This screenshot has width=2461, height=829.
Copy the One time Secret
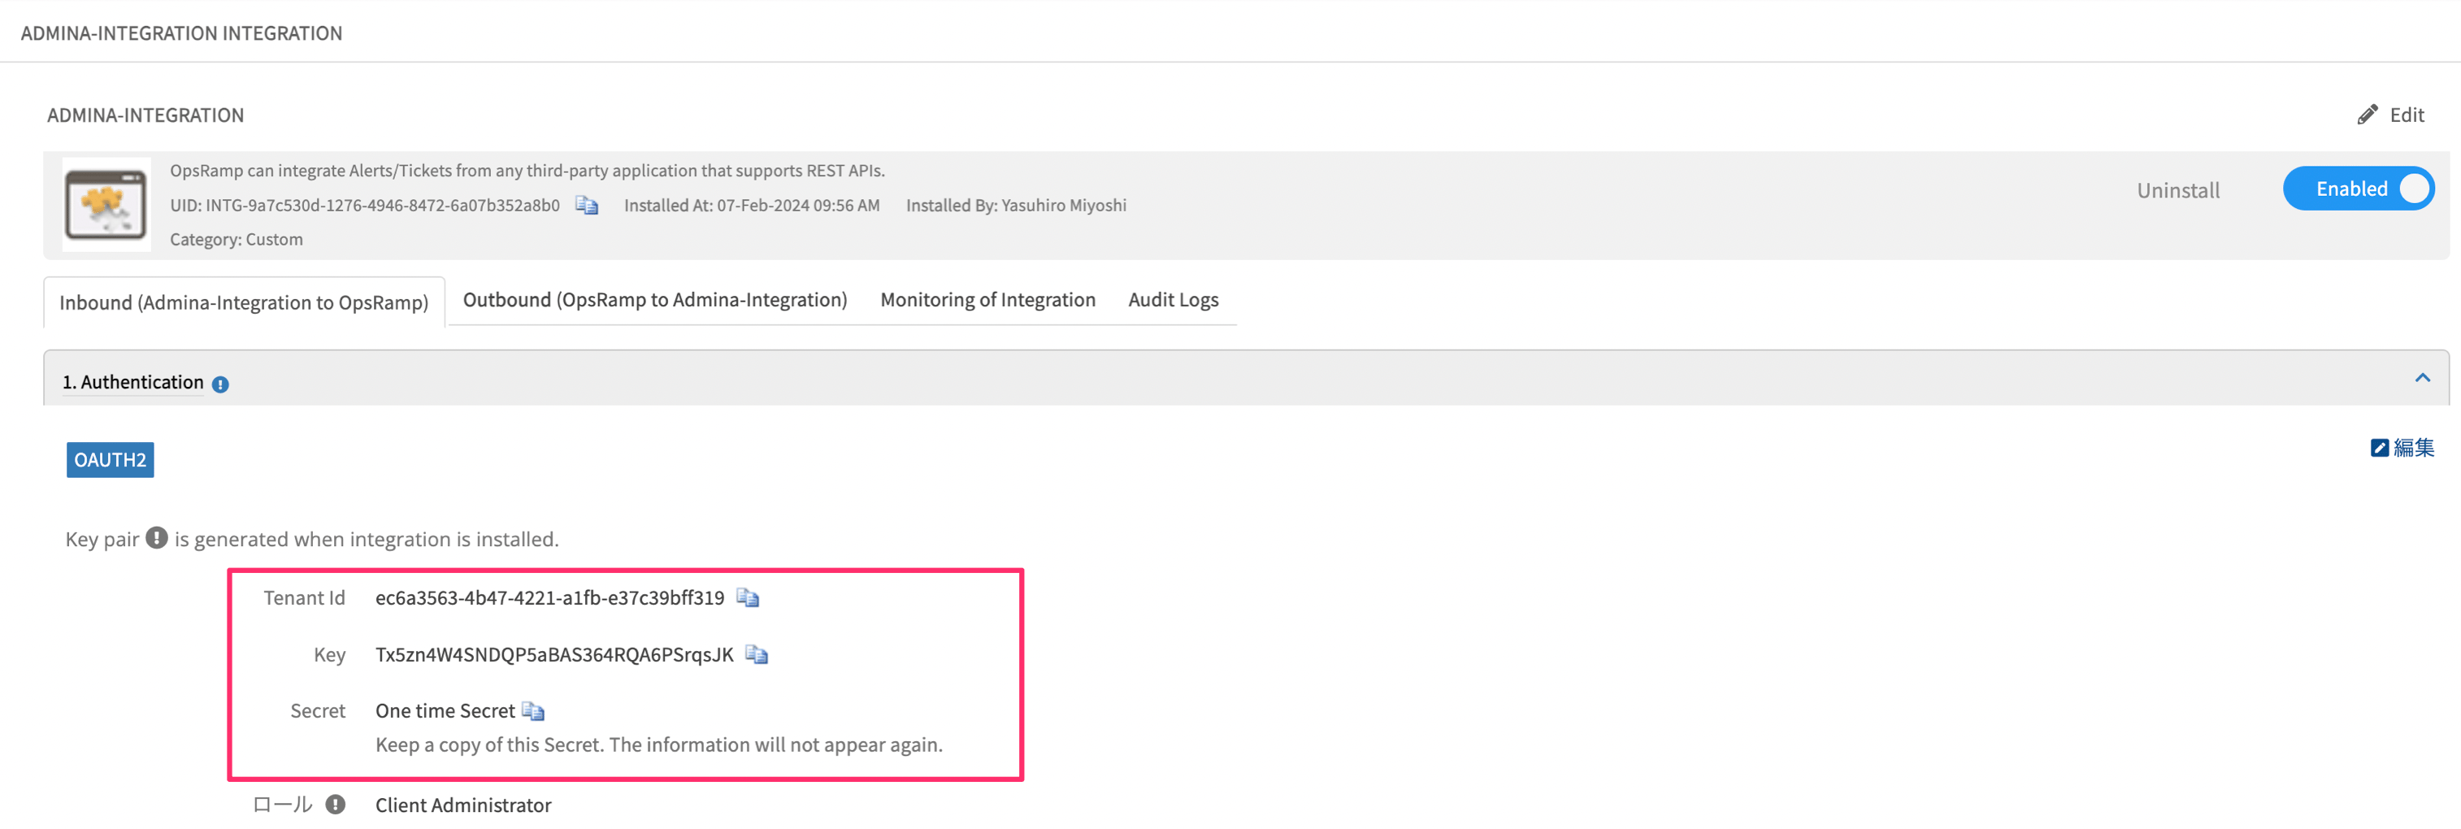pyautogui.click(x=533, y=710)
